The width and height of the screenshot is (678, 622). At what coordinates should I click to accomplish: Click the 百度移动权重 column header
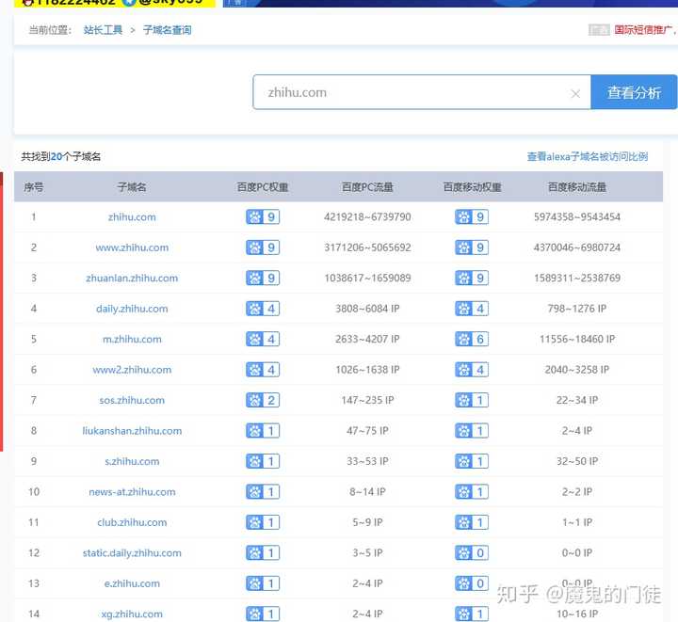point(472,187)
